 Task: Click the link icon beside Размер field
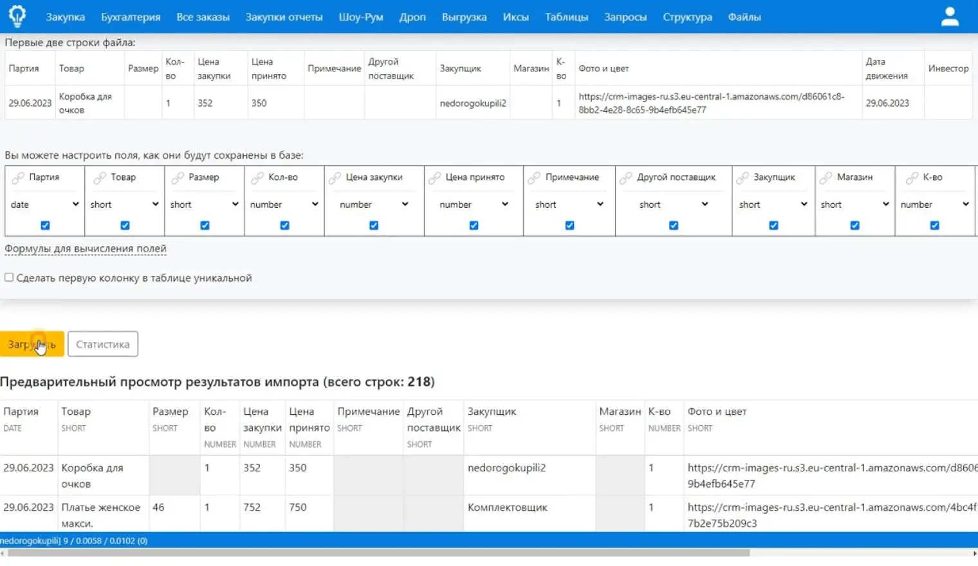pos(178,178)
